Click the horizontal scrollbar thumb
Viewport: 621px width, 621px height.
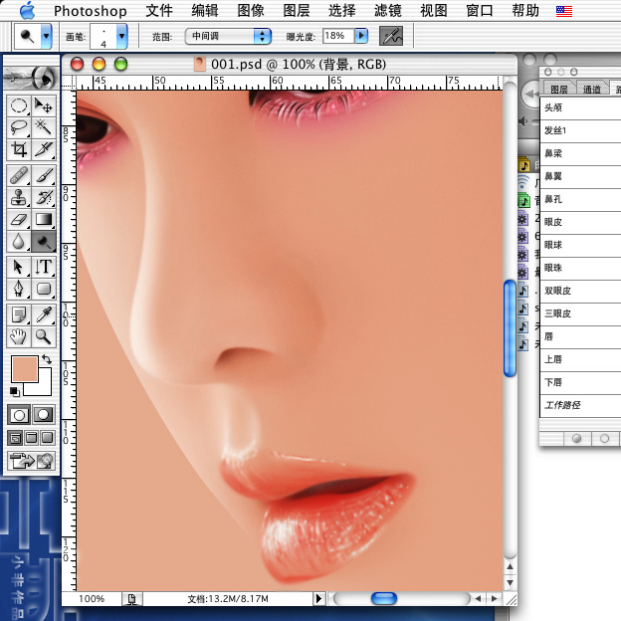384,598
